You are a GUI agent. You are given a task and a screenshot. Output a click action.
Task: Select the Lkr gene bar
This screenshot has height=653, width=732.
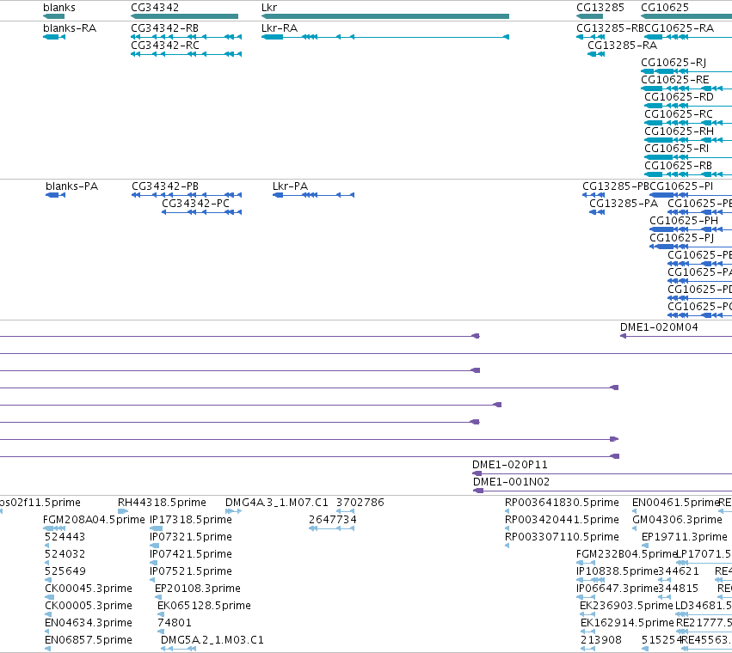[x=385, y=16]
